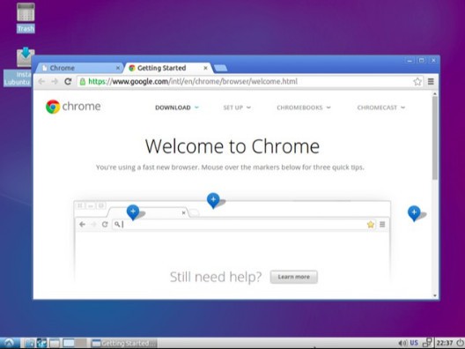465x349 pixels.
Task: Click the menu icon in the illustrated browser
Action: tap(382, 225)
